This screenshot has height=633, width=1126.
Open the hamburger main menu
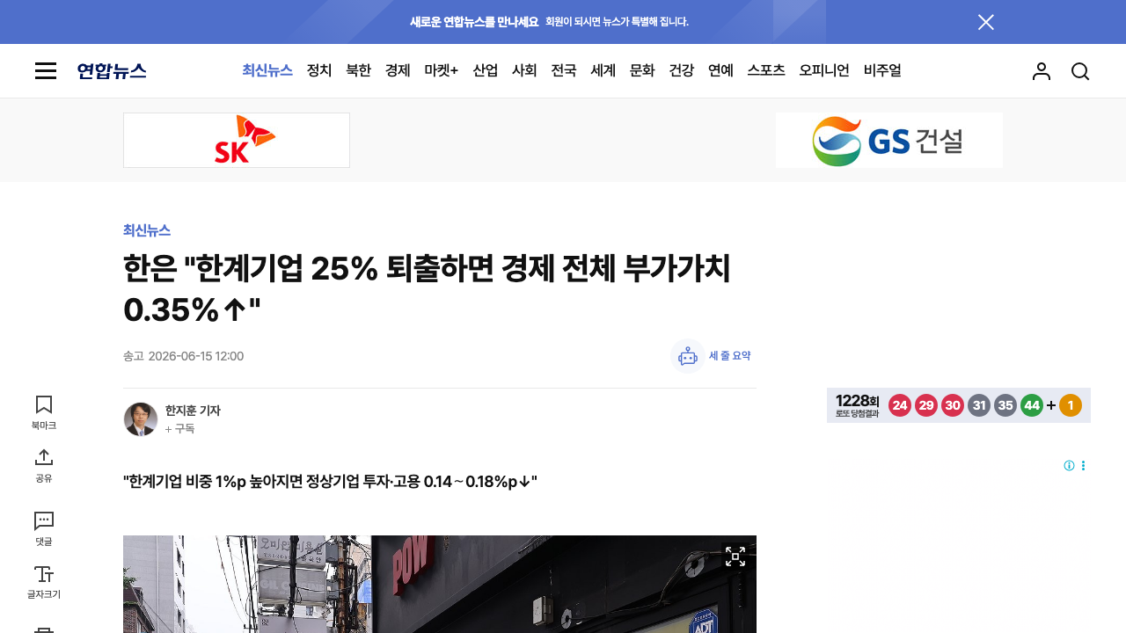(x=46, y=71)
